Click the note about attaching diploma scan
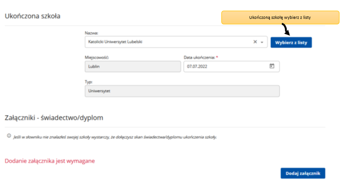The width and height of the screenshot is (343, 185). tap(115, 137)
